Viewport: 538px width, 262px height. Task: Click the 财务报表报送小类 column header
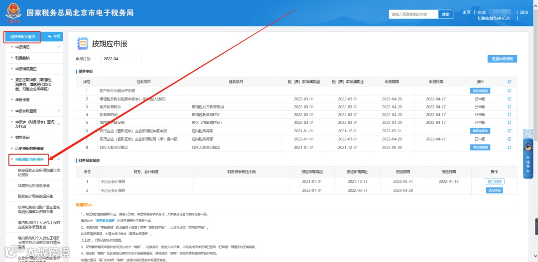pos(241,171)
